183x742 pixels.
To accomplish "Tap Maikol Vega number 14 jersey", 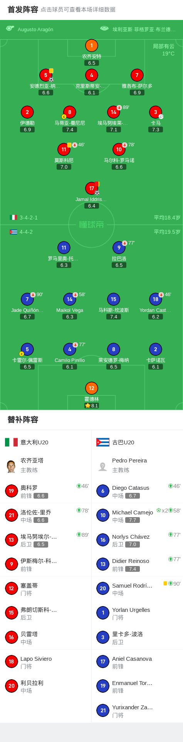I will click(x=70, y=299).
